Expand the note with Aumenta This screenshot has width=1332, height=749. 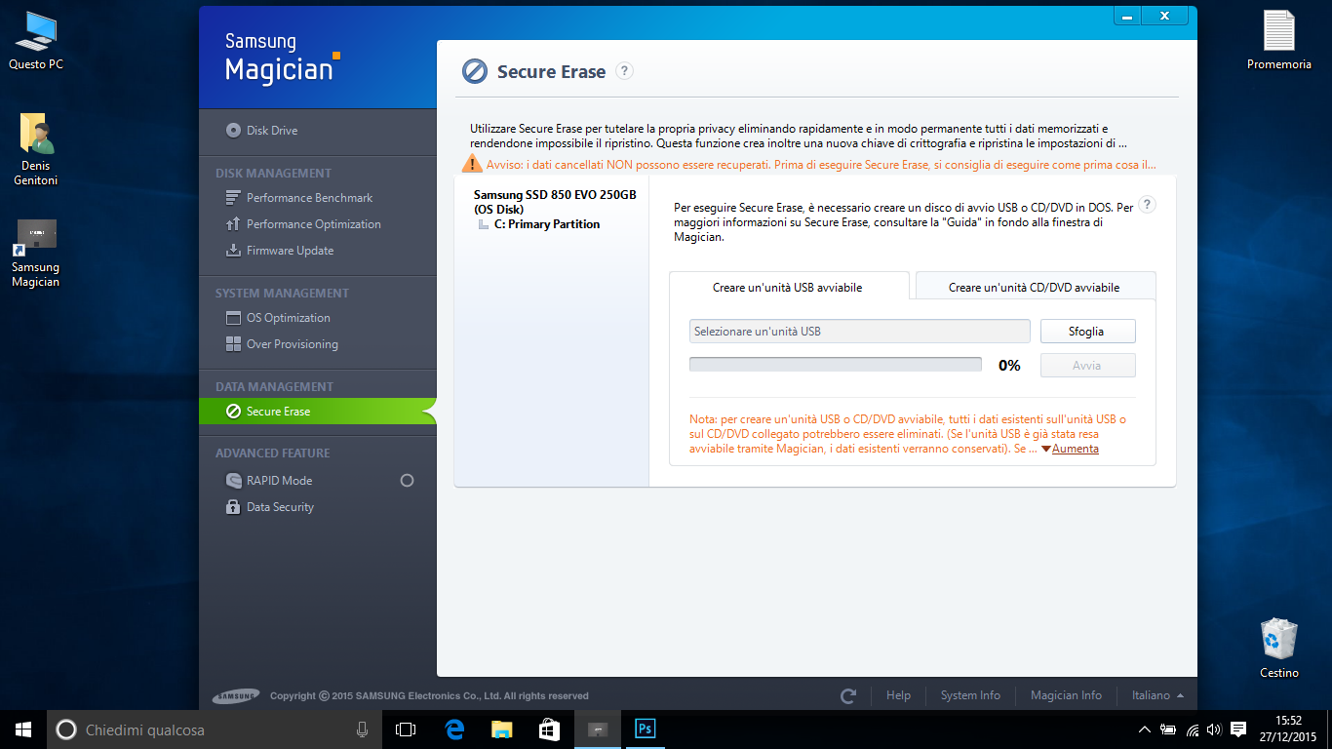pyautogui.click(x=1070, y=449)
